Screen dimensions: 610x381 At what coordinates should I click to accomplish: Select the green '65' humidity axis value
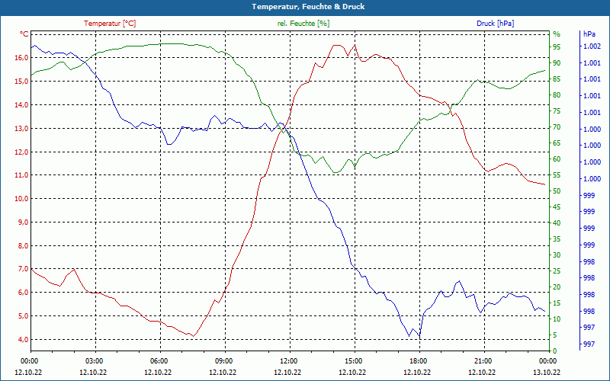(x=557, y=142)
